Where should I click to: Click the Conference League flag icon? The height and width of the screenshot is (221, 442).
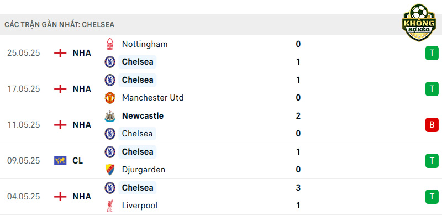pyautogui.click(x=60, y=161)
